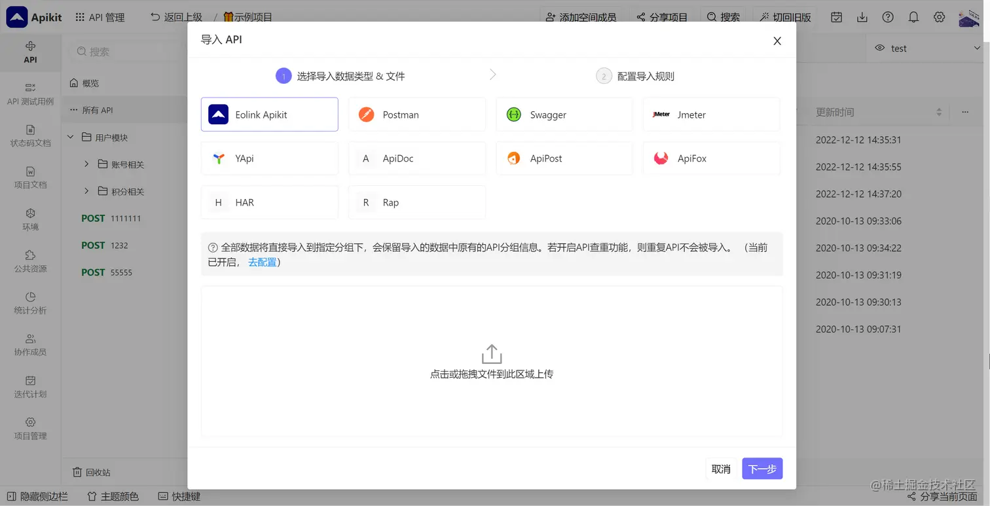Select step 1 选择导入数据类型 & 文件
The height and width of the screenshot is (506, 990).
[x=340, y=76]
